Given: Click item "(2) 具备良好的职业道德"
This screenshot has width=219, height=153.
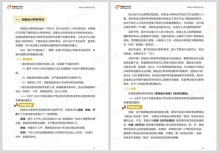Looking at the screenshot, I should pos(52,78).
